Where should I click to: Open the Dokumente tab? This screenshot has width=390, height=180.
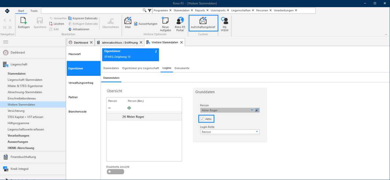coord(182,68)
